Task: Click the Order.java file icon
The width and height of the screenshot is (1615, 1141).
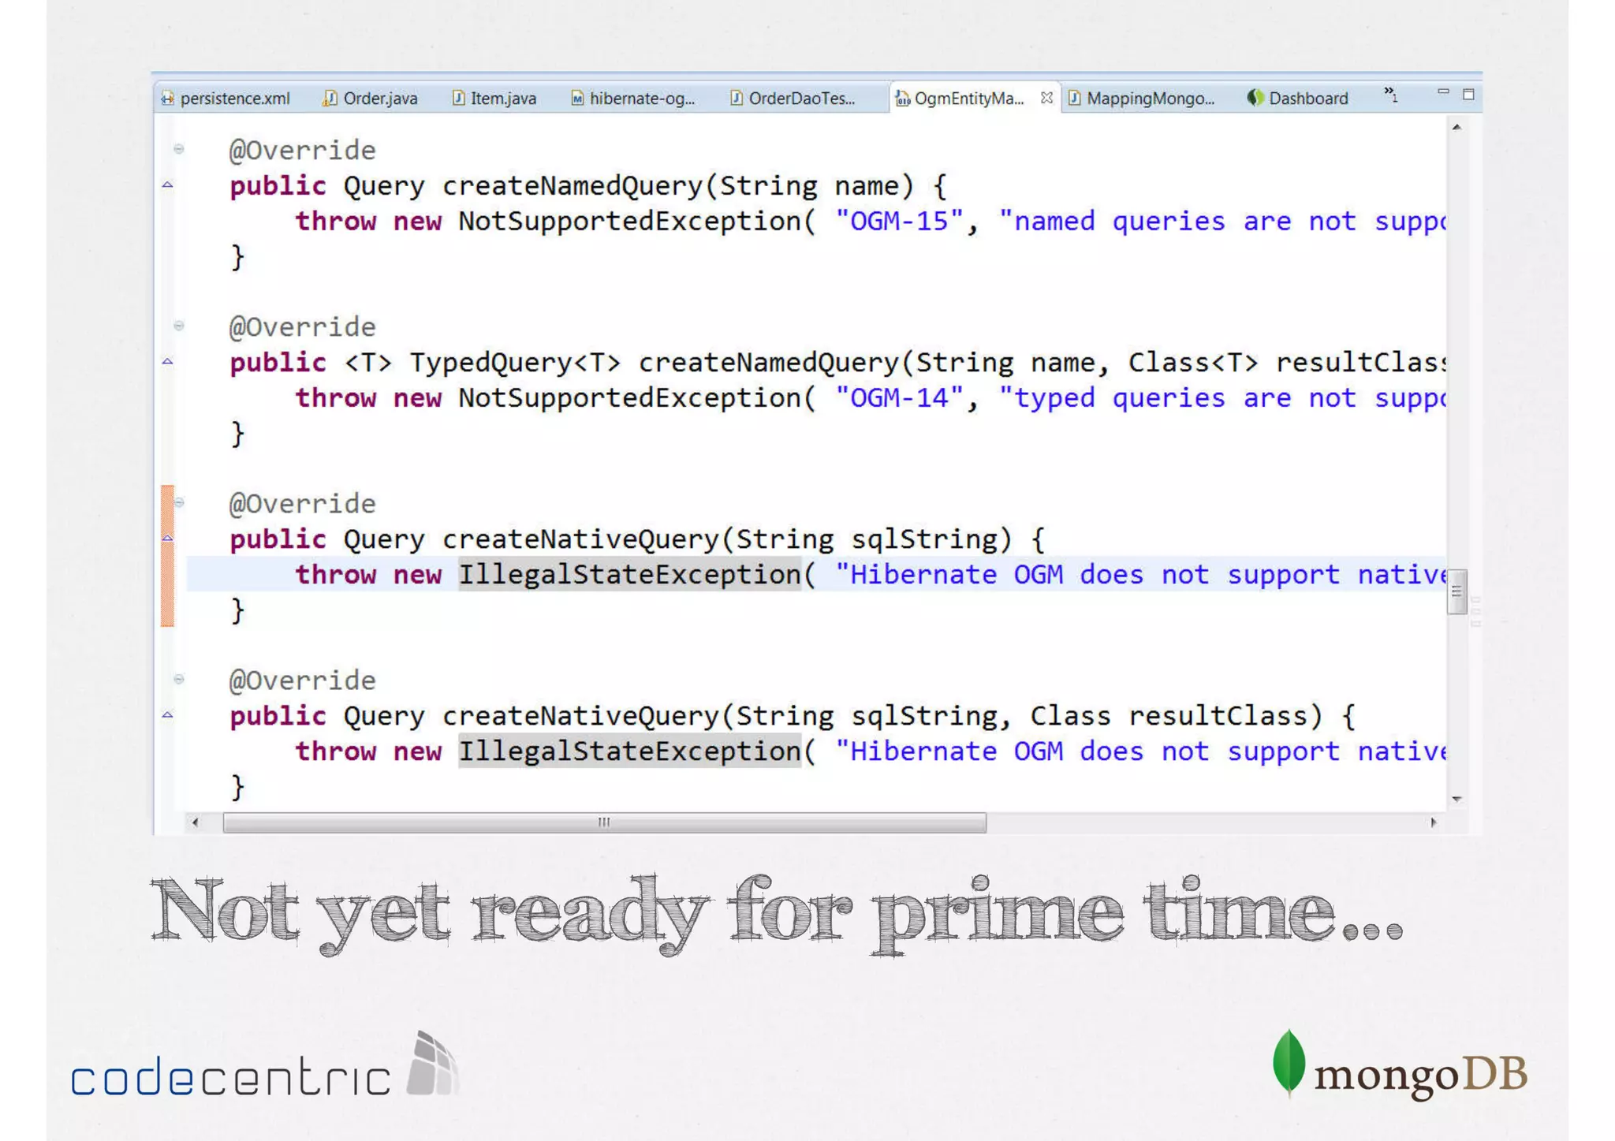Action: (x=330, y=98)
